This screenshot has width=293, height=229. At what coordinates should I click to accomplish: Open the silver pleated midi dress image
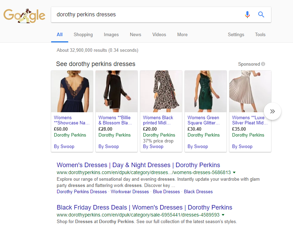pyautogui.click(x=250, y=91)
